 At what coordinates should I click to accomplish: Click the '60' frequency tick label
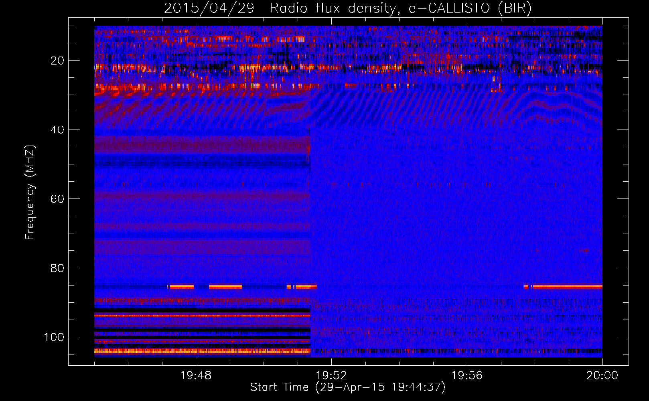pyautogui.click(x=57, y=199)
